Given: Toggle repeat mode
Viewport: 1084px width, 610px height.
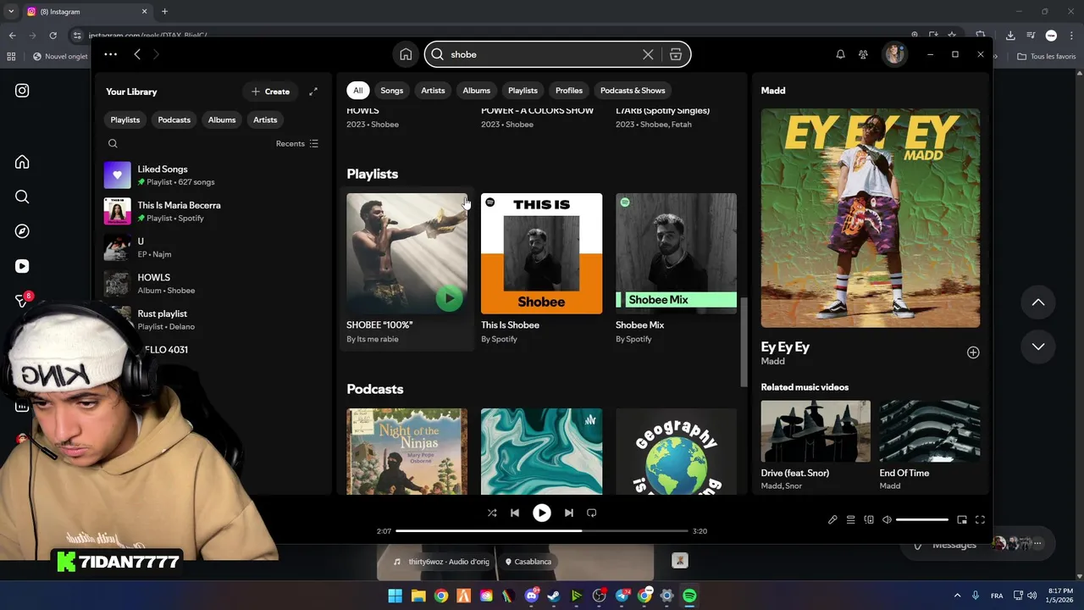Looking at the screenshot, I should 592,513.
